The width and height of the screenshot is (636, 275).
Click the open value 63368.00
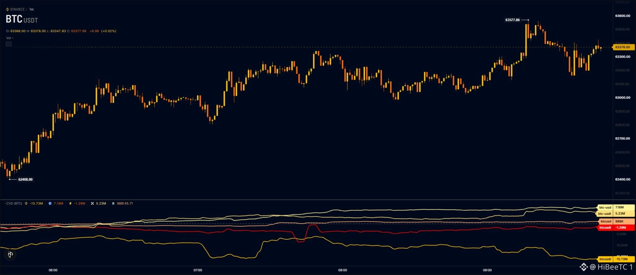(x=18, y=31)
